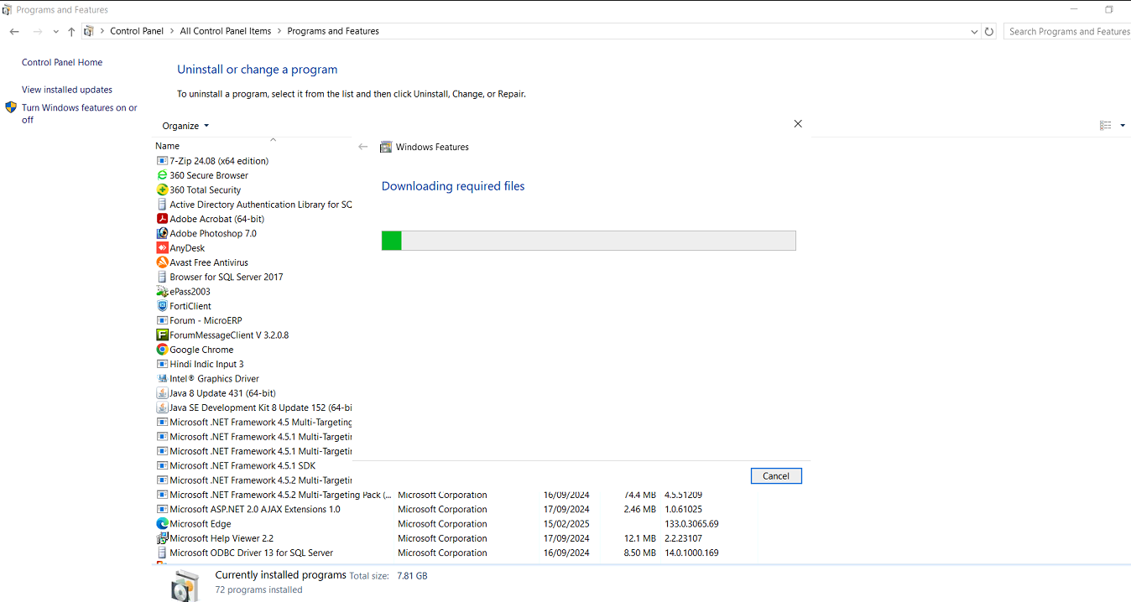Open the Control Panel Home link
Screen dimensions: 1131x602
[62, 63]
